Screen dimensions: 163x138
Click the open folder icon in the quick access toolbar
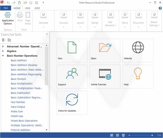[x=25, y=3]
